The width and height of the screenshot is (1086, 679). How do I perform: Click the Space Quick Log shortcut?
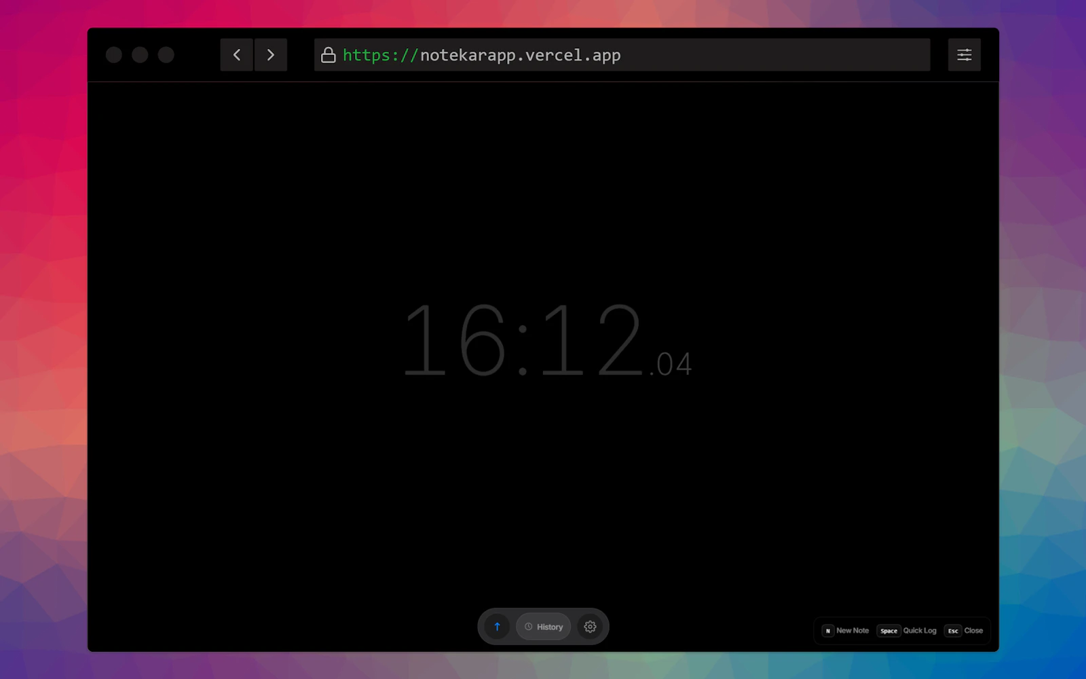(x=907, y=631)
